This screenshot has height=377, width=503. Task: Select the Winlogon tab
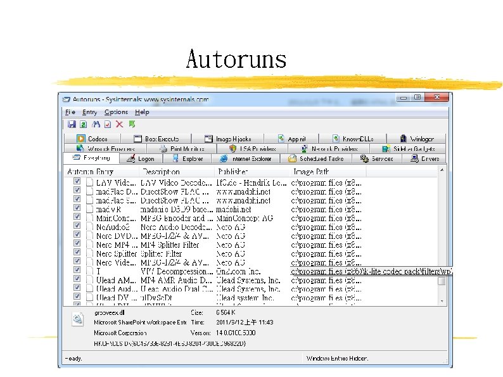(x=416, y=139)
